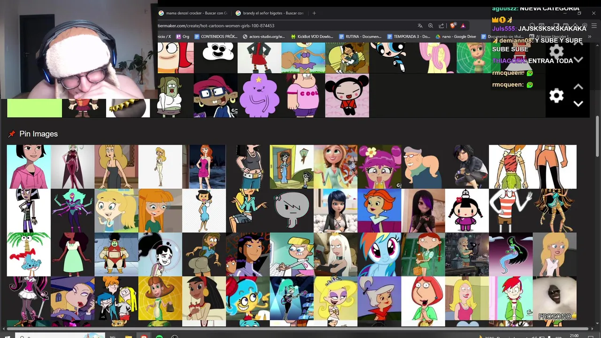Viewport: 601px width, 338px height.
Task: Select Buttercup Powerpuff Girl image
Action: click(391, 58)
